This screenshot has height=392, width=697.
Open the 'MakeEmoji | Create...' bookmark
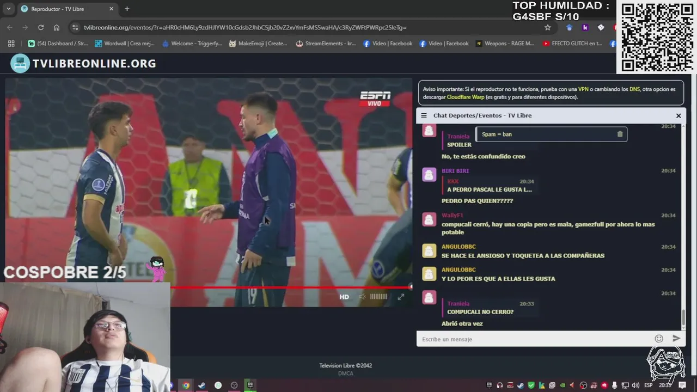[258, 44]
